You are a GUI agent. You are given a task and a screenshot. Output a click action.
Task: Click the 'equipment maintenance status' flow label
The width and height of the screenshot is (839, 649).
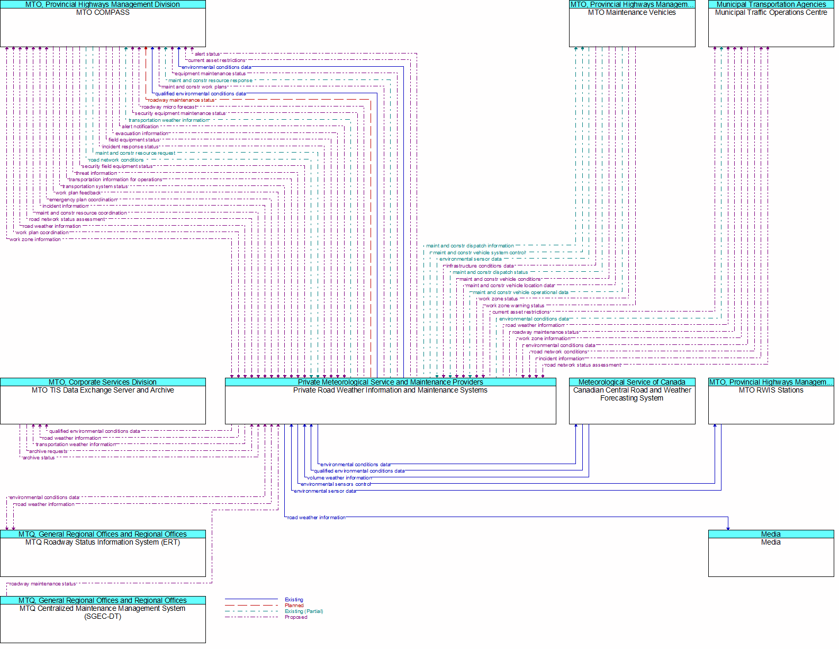tap(210, 74)
